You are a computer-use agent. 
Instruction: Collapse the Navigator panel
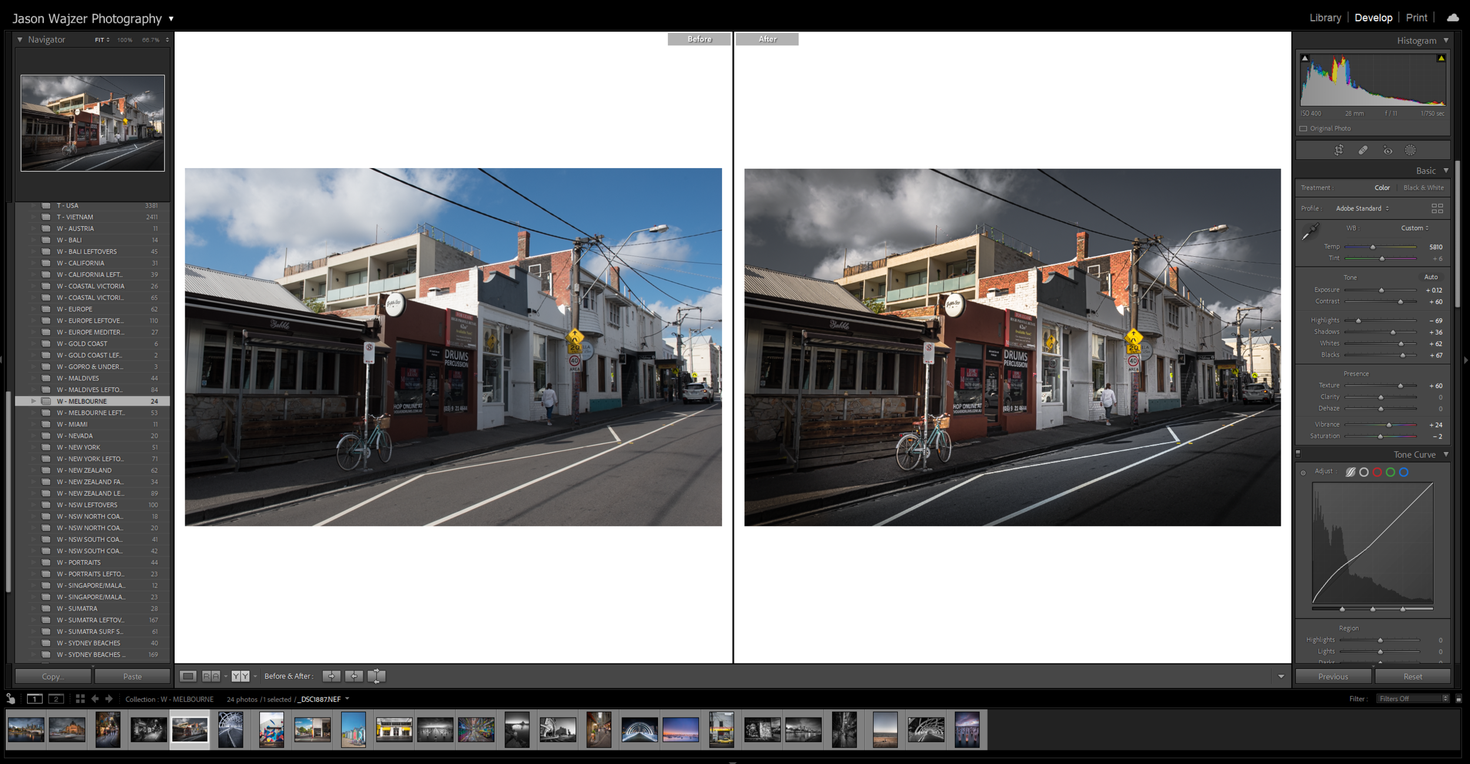tap(20, 40)
